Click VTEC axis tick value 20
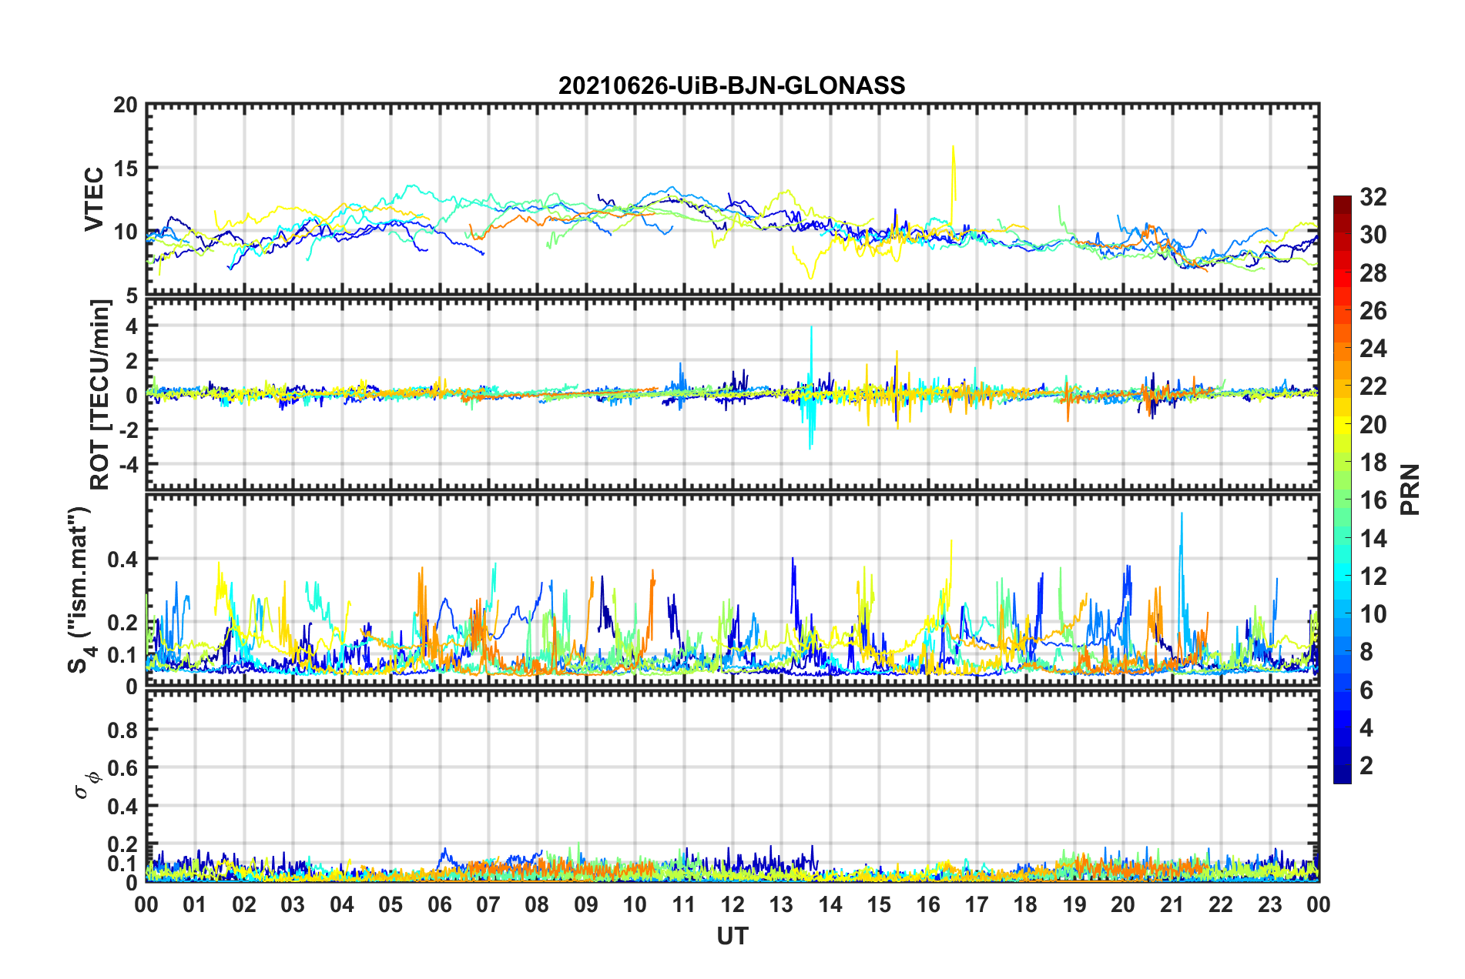Image resolution: width=1465 pixels, height=979 pixels. pyautogui.click(x=126, y=105)
